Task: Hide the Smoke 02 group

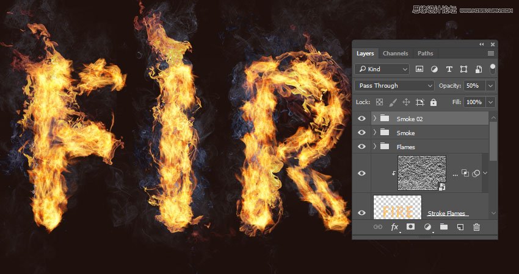Action: 361,119
